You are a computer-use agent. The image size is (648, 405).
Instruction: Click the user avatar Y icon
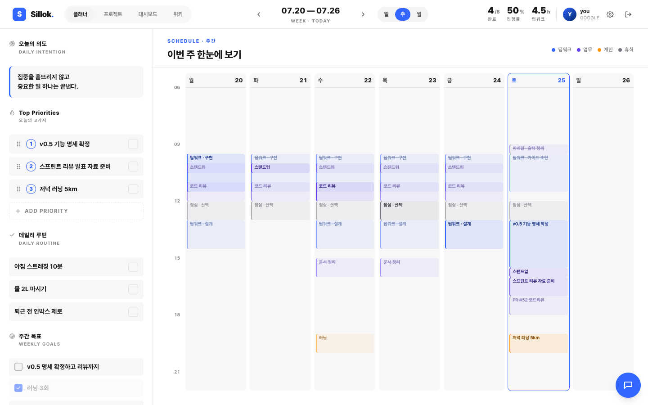pos(570,14)
